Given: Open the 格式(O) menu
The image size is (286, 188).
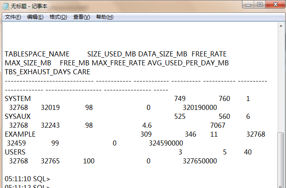Looking at the screenshot, I should tap(58, 17).
